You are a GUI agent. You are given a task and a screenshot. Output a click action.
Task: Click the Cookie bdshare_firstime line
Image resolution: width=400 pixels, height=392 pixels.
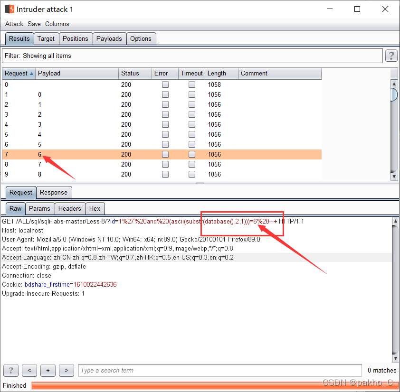[x=59, y=284]
